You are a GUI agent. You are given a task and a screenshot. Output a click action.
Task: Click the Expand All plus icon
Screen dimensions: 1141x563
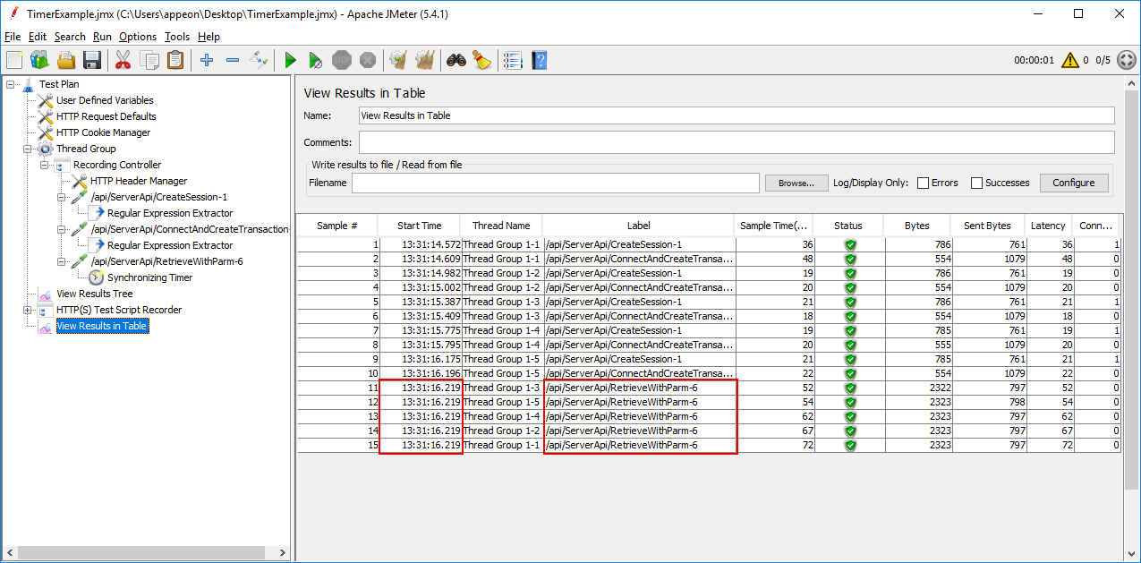point(207,60)
